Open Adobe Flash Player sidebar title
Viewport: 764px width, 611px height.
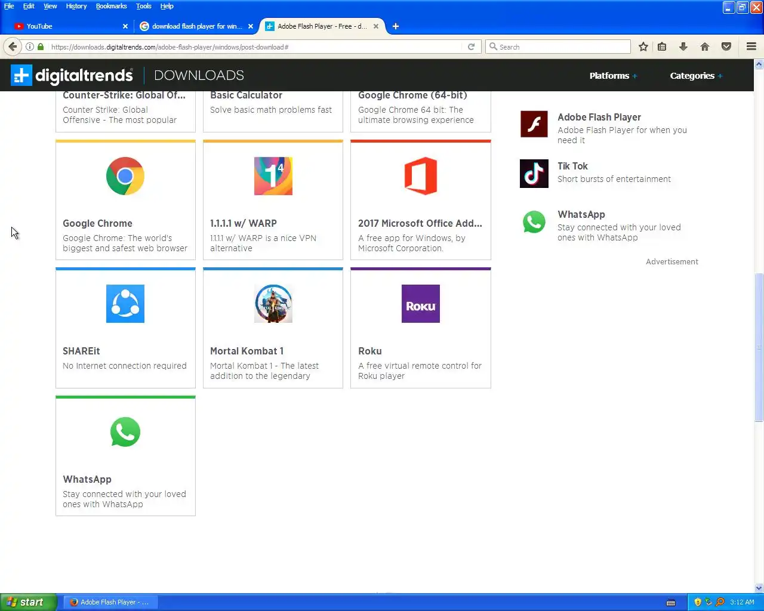[599, 117]
